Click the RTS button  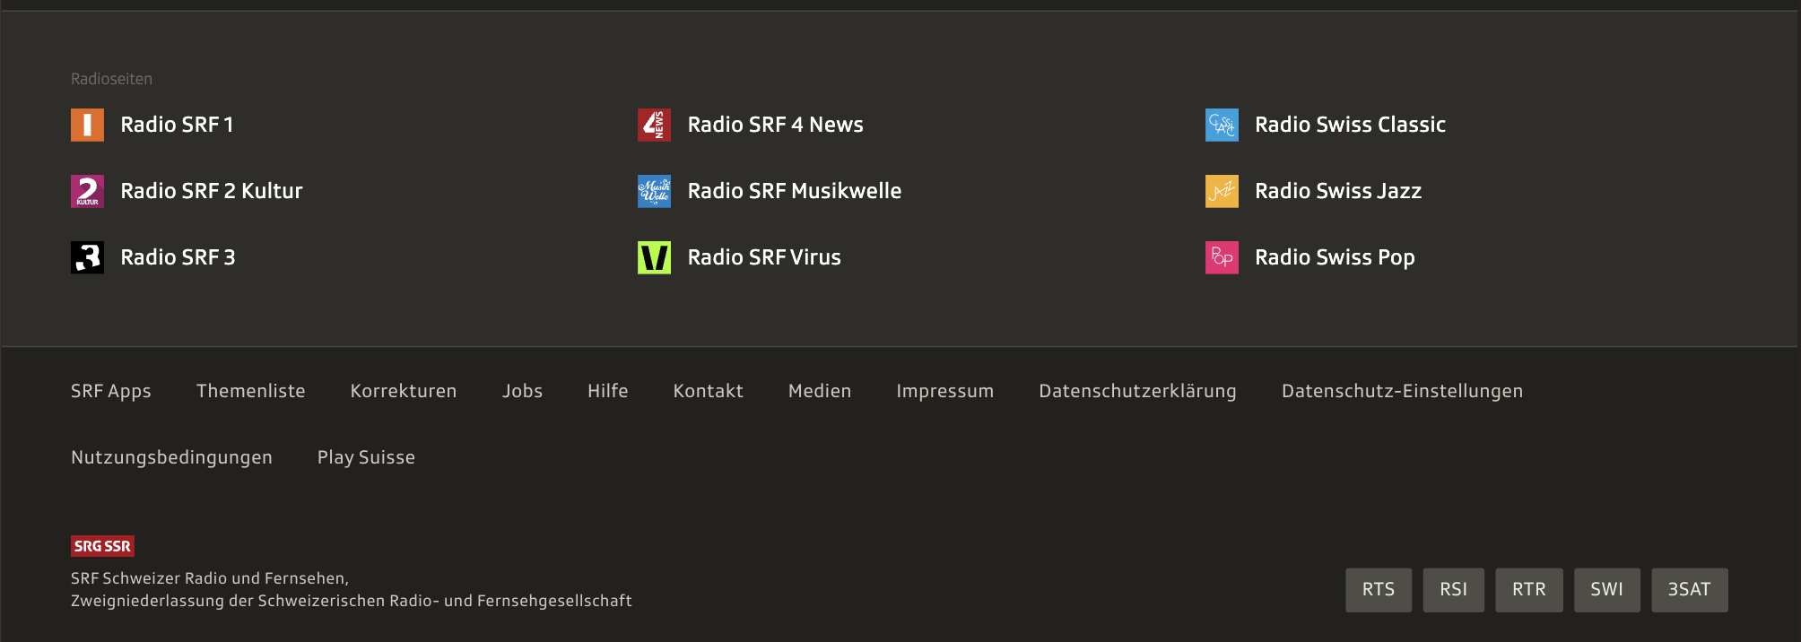tap(1379, 590)
